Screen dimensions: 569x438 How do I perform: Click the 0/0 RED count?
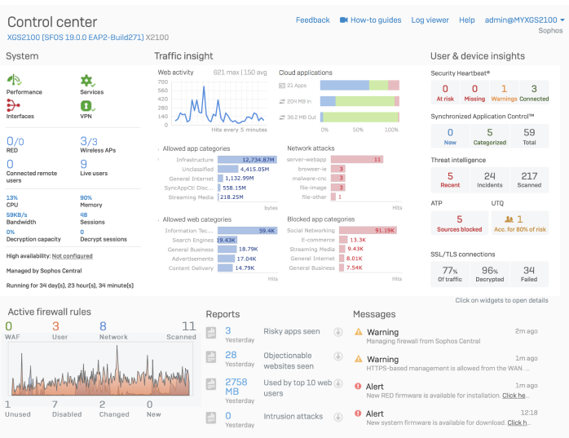click(x=15, y=141)
